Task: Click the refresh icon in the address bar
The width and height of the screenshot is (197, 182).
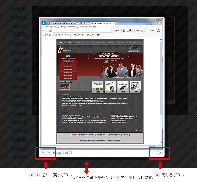Action: (88, 23)
